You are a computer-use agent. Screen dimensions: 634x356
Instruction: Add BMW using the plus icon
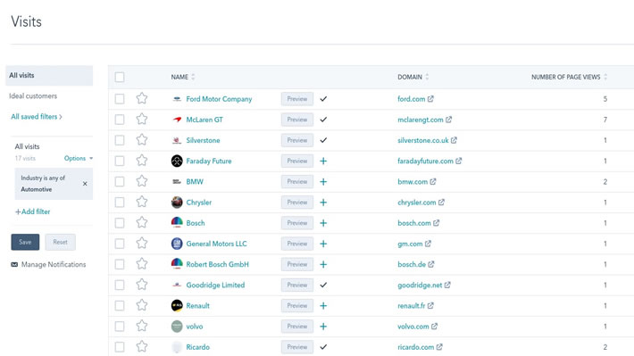point(323,181)
